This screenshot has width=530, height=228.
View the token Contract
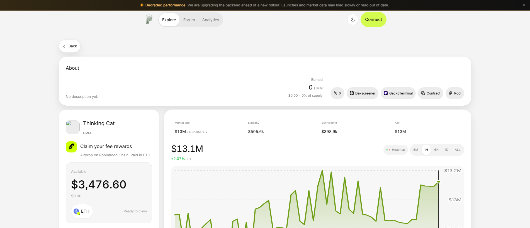tap(431, 93)
